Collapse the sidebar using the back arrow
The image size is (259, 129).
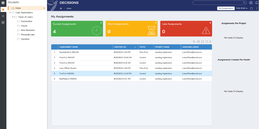pyautogui.click(x=3, y=3)
